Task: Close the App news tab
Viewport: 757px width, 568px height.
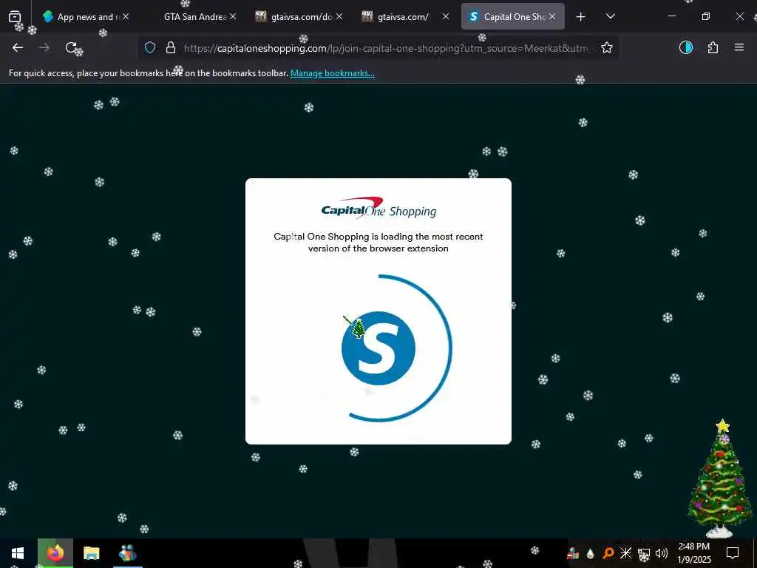Action: click(x=126, y=16)
